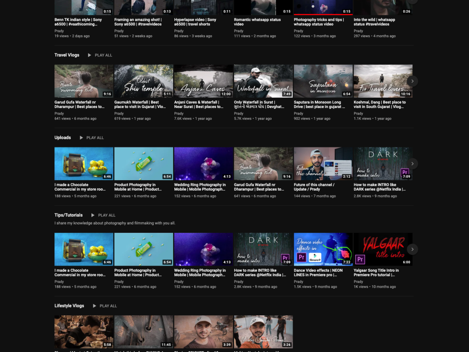Open chocolate commercial thumbnail in Uploads row
The image size is (469, 352).
coord(84,164)
